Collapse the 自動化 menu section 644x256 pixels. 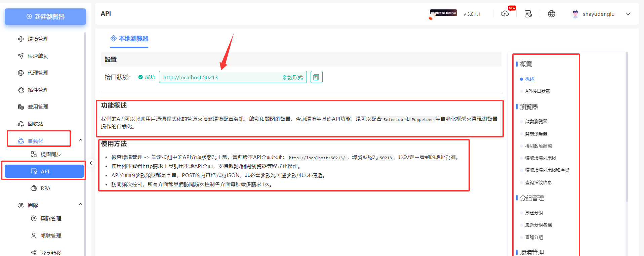tap(81, 140)
